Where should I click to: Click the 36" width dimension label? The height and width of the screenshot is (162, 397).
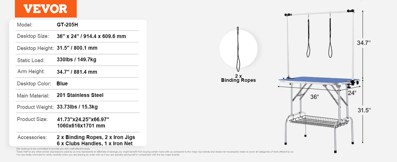coord(315,97)
